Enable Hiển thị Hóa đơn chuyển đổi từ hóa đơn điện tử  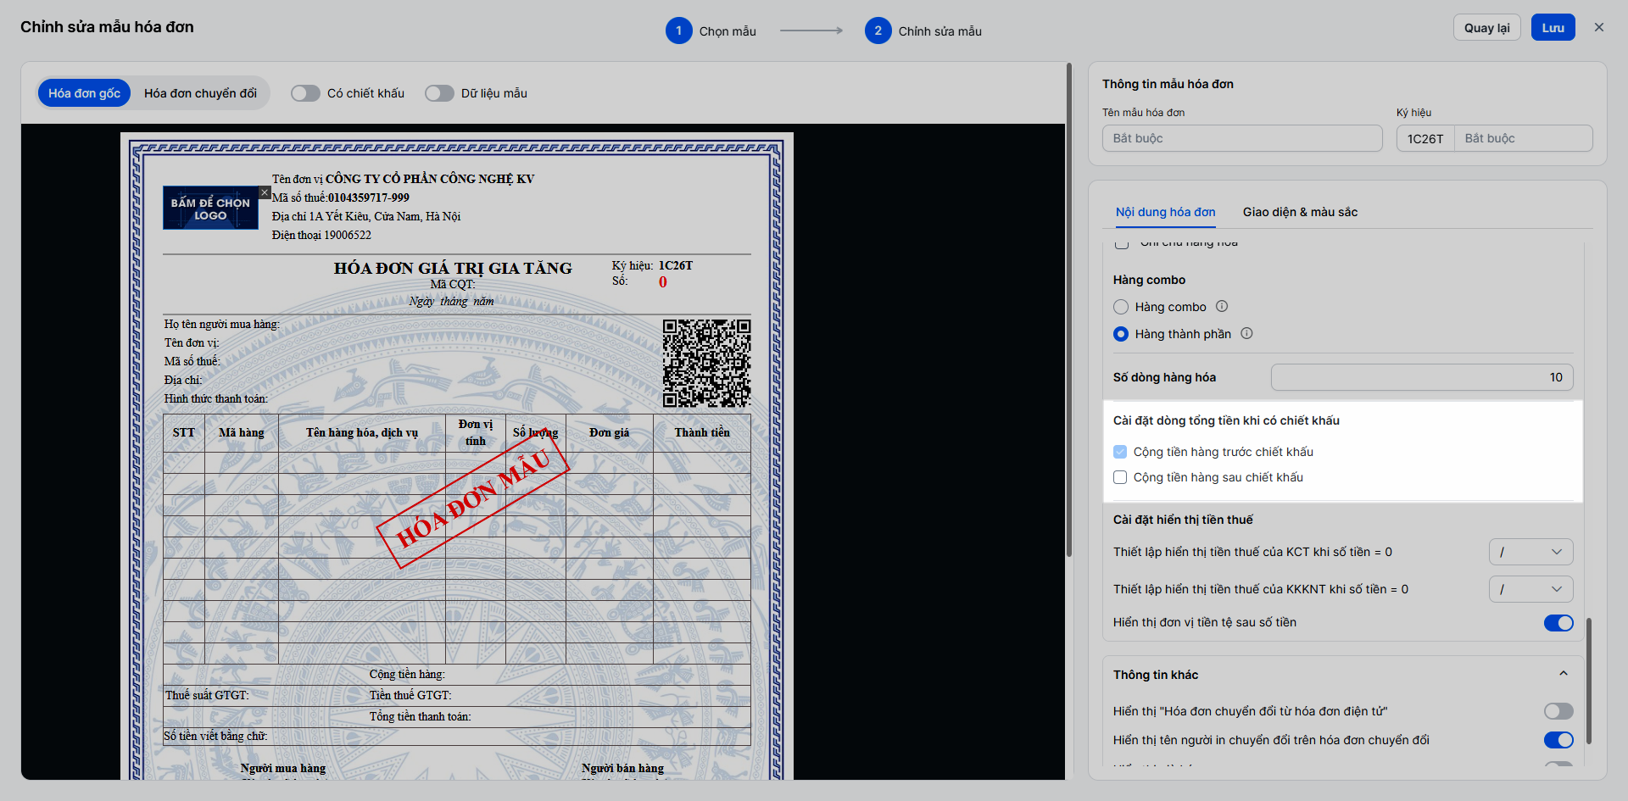coord(1558,711)
